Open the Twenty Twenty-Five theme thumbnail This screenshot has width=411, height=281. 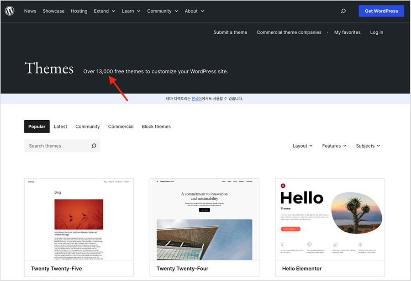79,219
